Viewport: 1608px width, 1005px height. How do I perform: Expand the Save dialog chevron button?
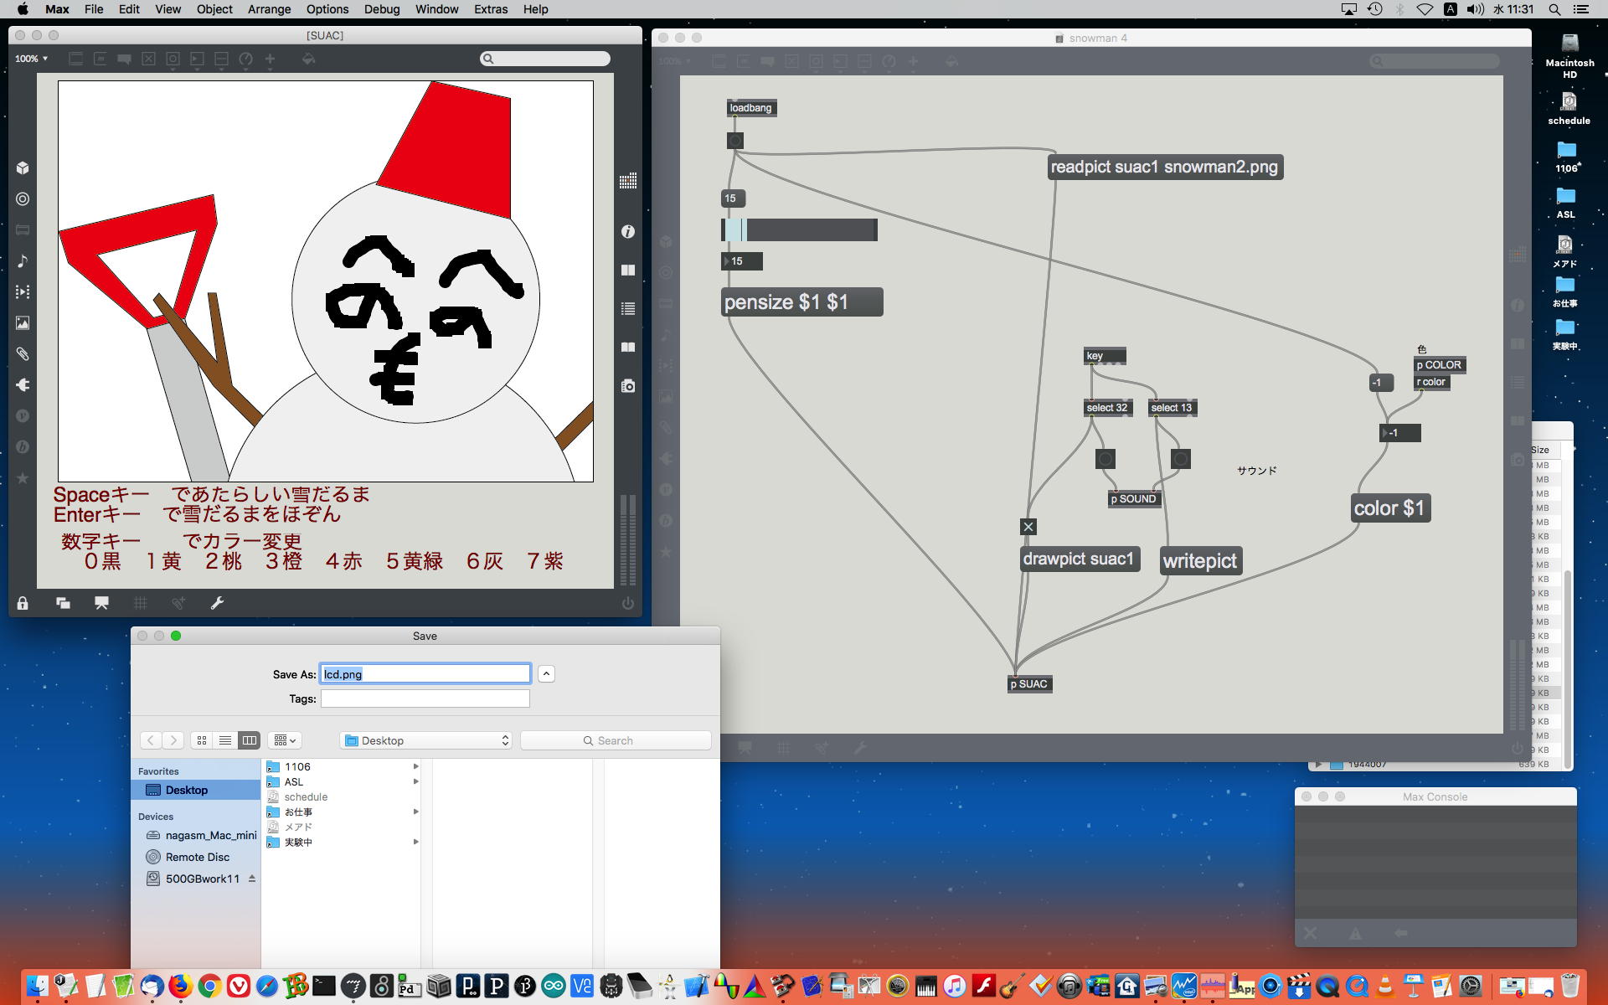click(546, 674)
